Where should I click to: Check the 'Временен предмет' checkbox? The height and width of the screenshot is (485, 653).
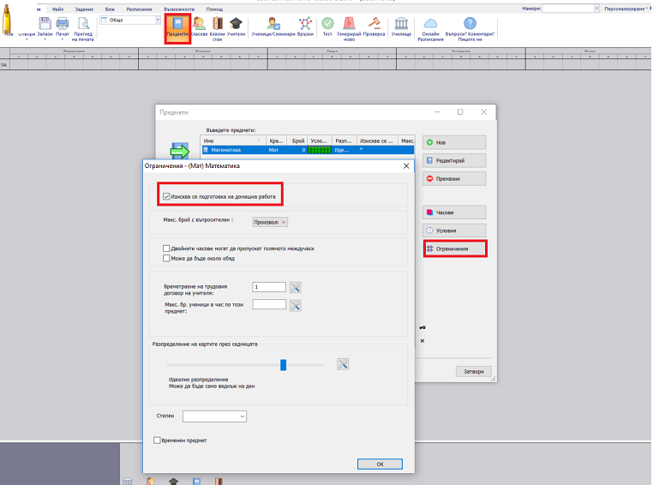[x=157, y=440]
